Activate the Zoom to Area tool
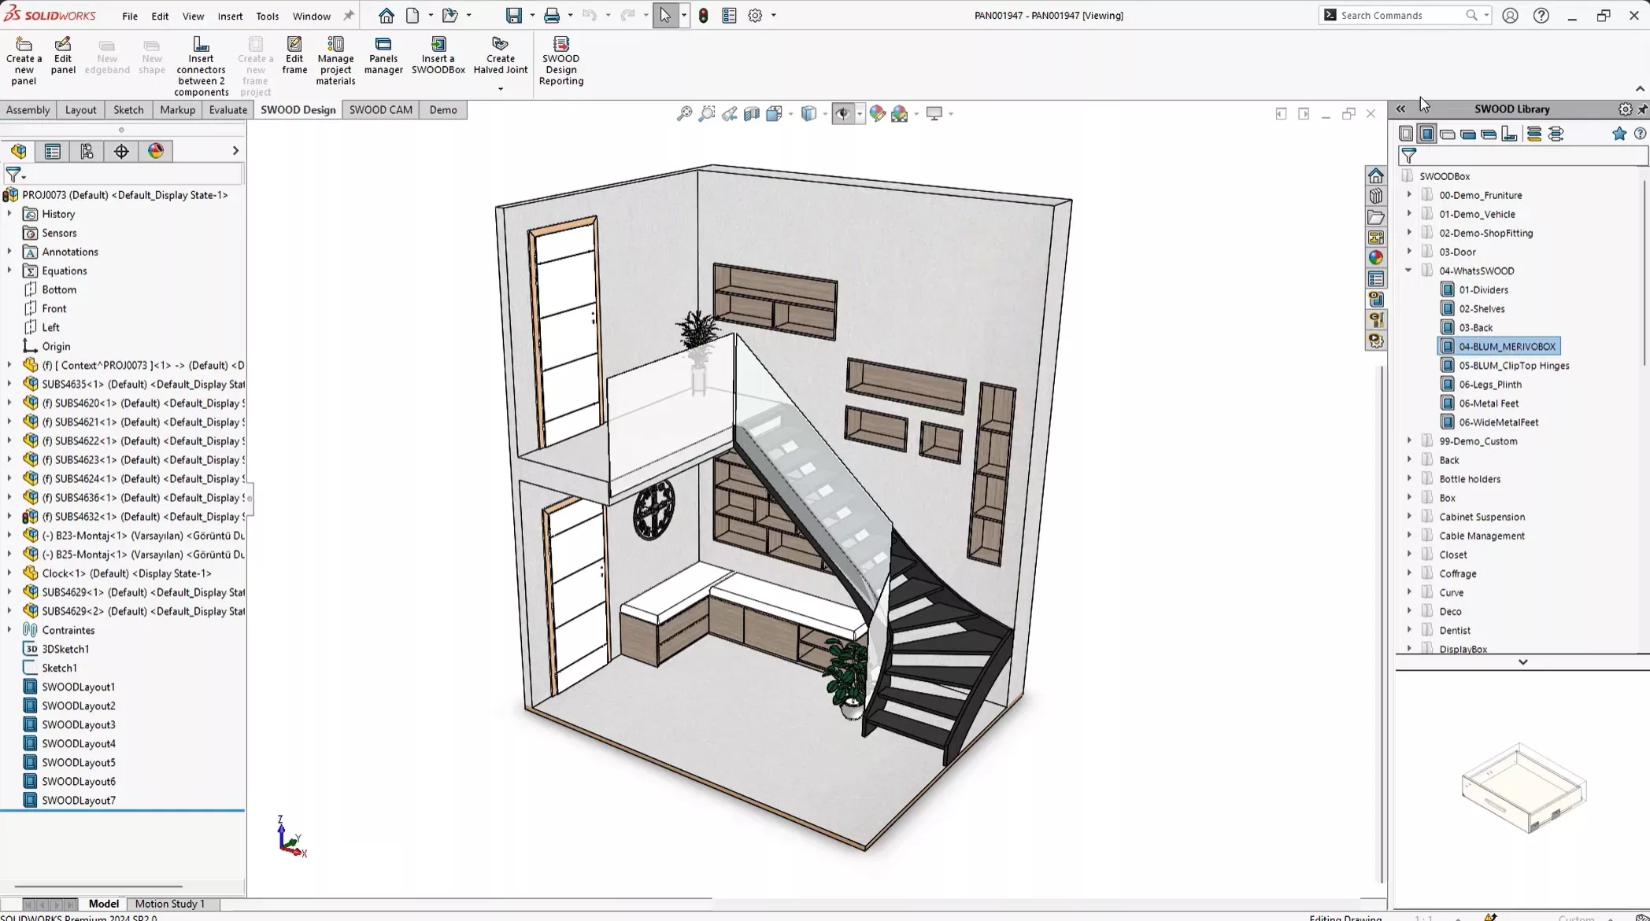 coord(707,113)
